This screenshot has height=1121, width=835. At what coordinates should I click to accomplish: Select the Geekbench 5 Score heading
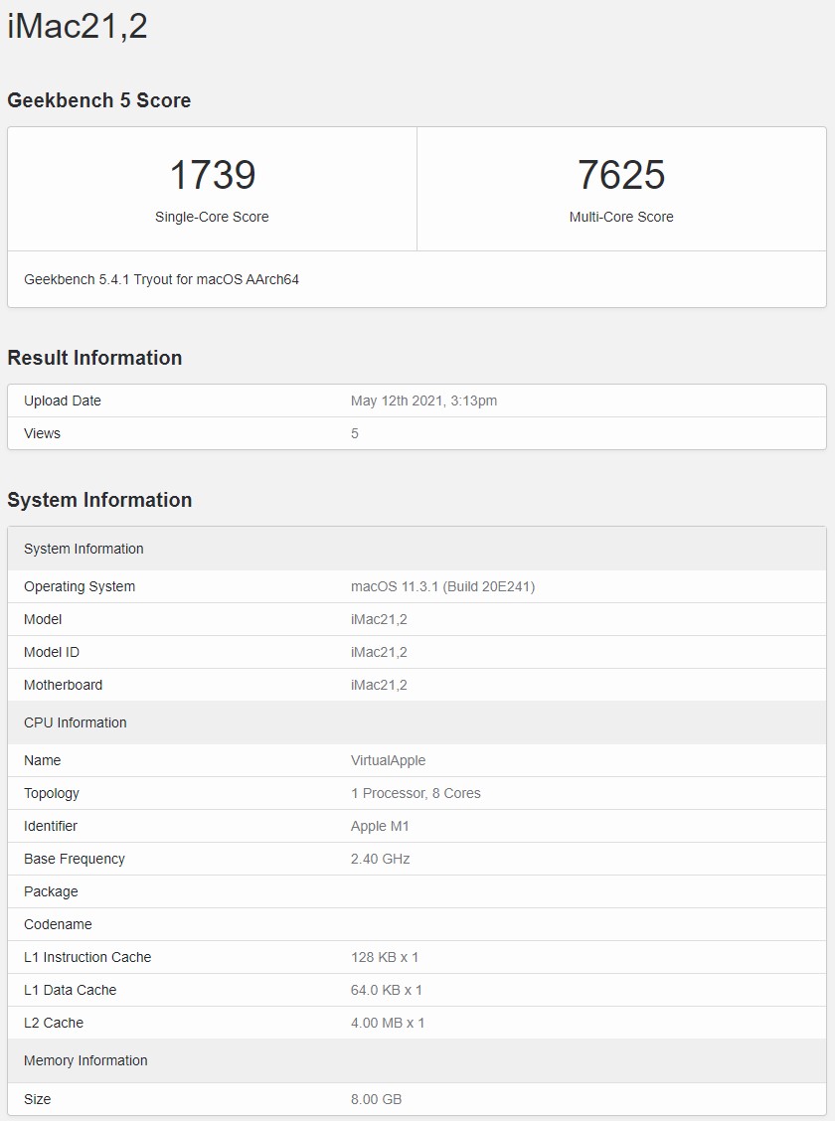[x=98, y=100]
